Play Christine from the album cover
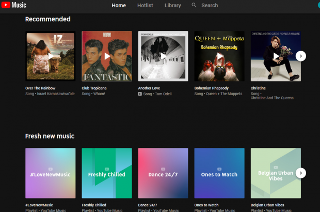The height and width of the screenshot is (212, 320). tap(276, 56)
